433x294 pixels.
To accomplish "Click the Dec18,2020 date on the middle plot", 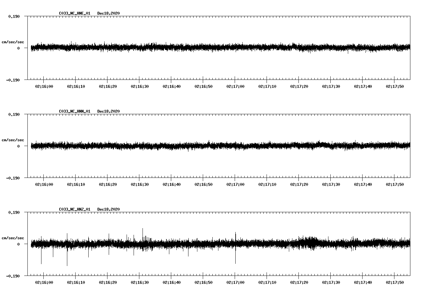I will point(108,111).
